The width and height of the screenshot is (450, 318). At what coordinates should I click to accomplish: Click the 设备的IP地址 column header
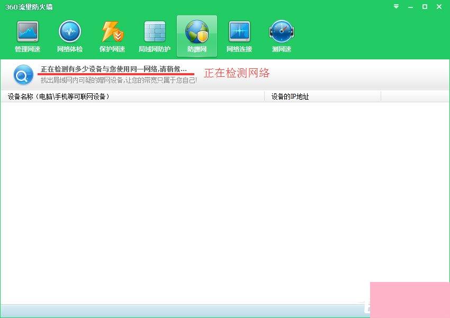click(322, 96)
